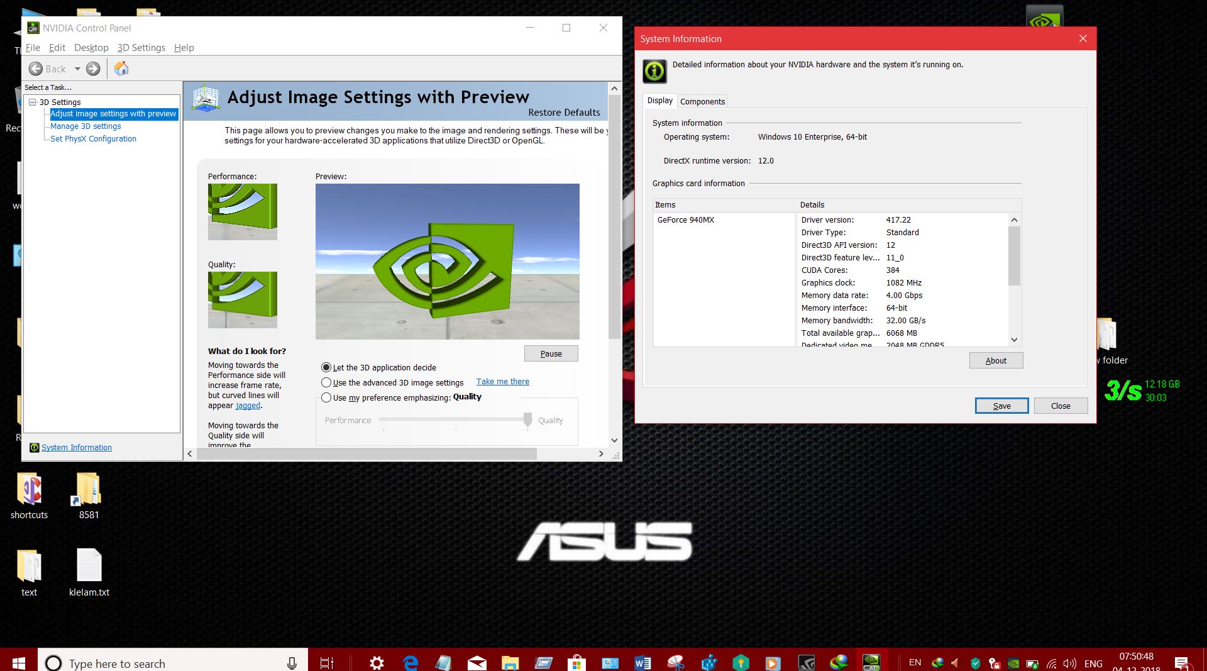This screenshot has width=1207, height=671.
Task: Click Restore Defaults on the settings page
Action: click(x=564, y=113)
